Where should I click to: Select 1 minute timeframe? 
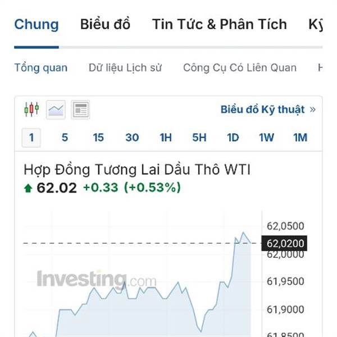click(31, 138)
